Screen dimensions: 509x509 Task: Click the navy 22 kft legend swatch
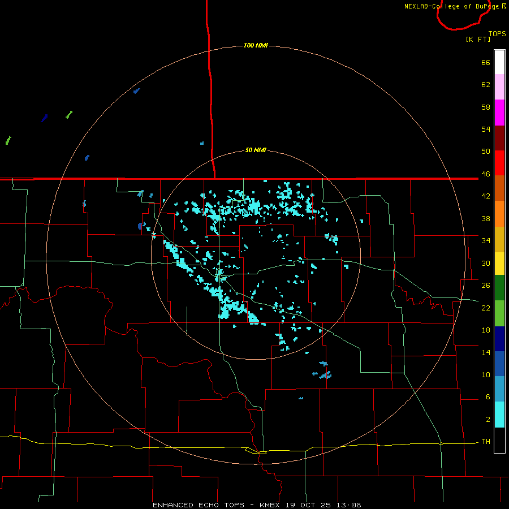[x=499, y=339]
